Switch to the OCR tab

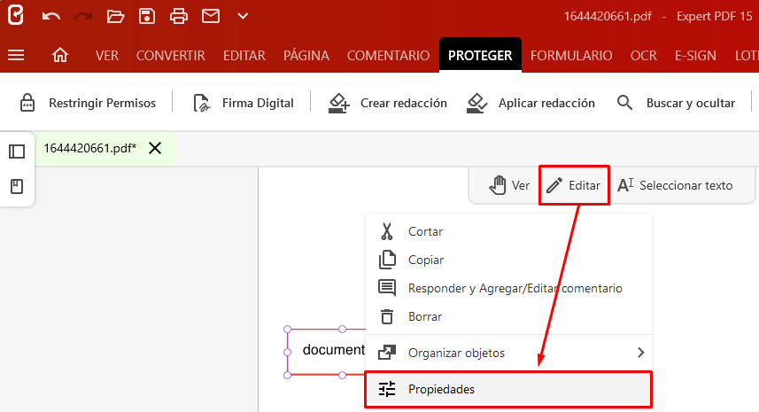coord(643,56)
